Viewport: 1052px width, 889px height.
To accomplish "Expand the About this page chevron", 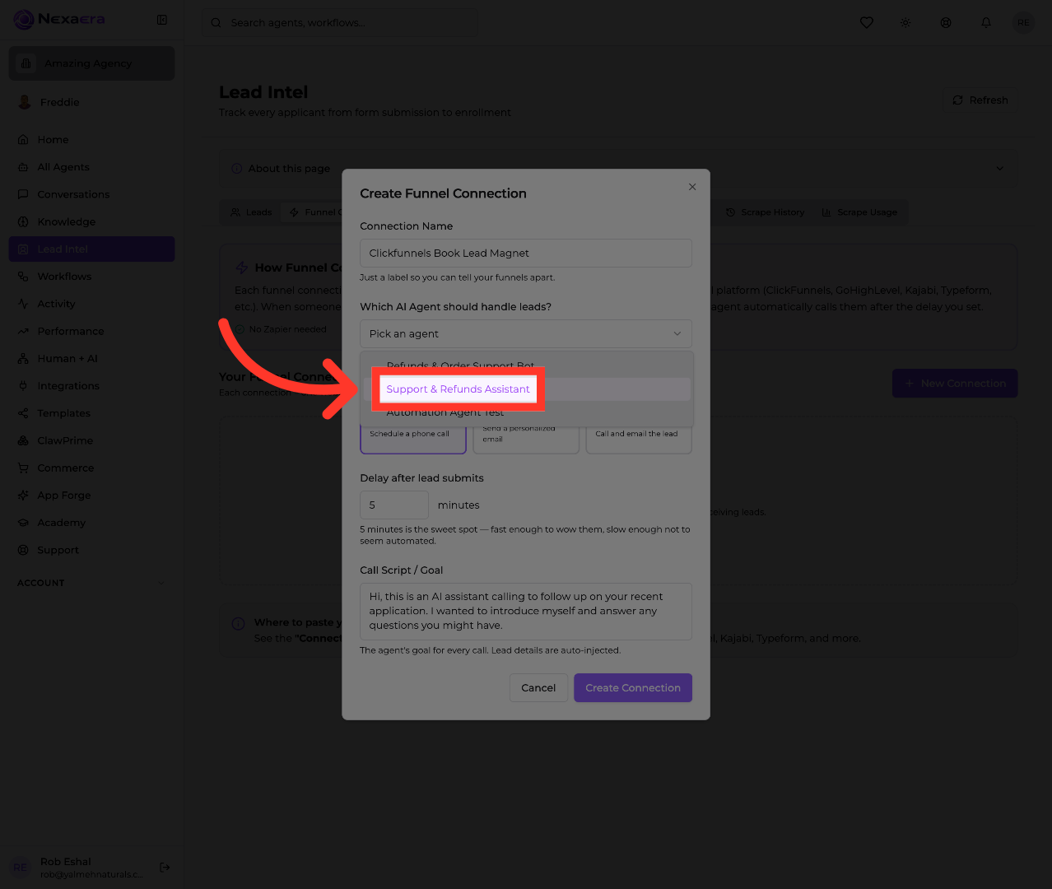I will tap(999, 169).
